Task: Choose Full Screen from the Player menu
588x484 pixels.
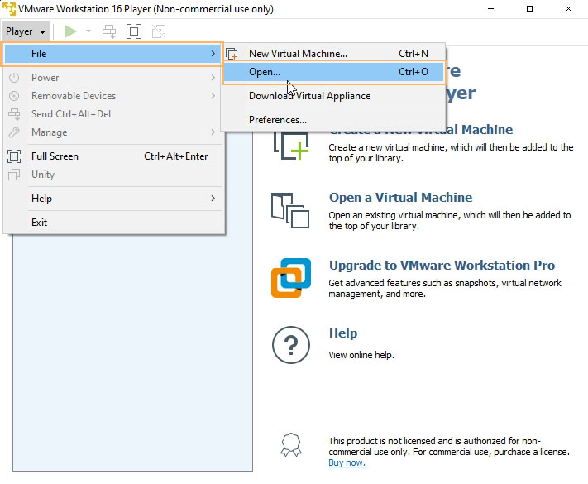Action: tap(55, 156)
